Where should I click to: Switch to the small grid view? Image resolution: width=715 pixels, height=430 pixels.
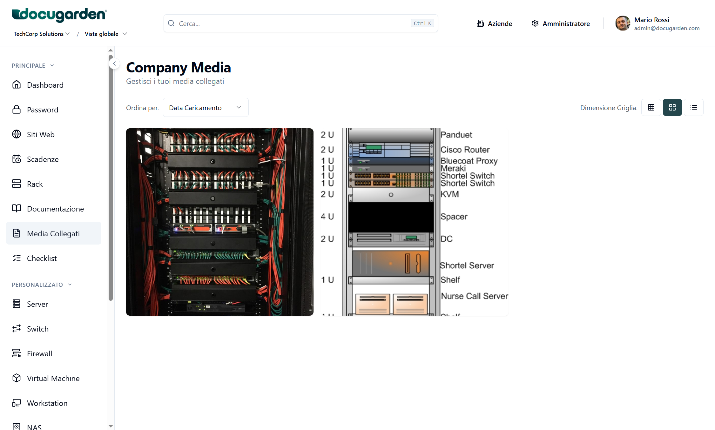(x=651, y=108)
